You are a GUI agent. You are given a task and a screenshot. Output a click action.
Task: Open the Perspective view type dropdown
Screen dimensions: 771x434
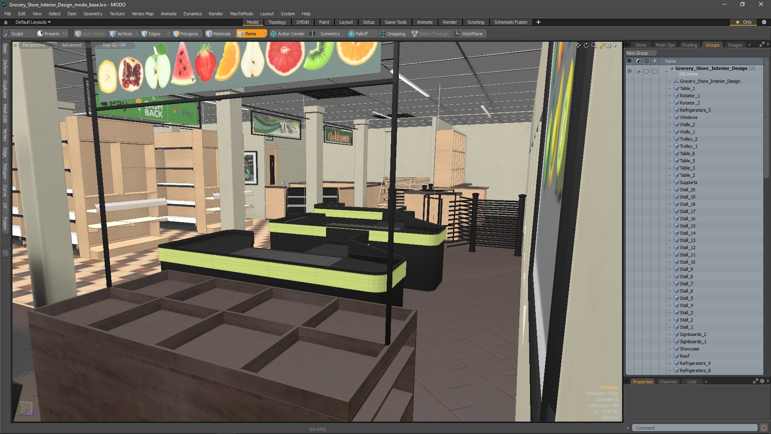click(34, 45)
